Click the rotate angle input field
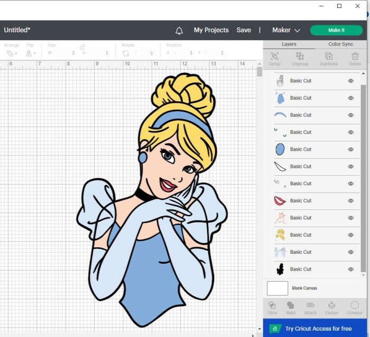The image size is (370, 337). pyautogui.click(x=141, y=53)
